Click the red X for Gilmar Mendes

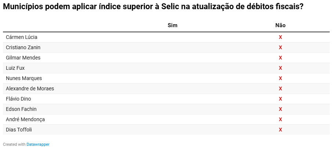280,58
